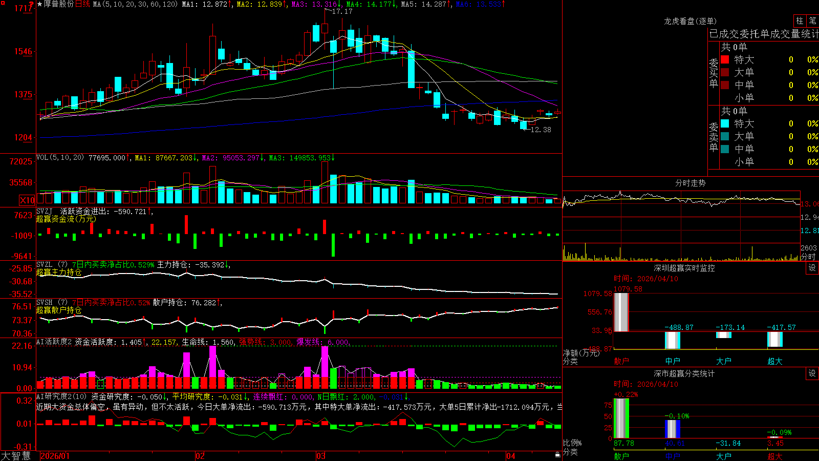This screenshot has width=819, height=461.
Task: Click the 深圳超赢实时监控 panel title
Action: [x=684, y=268]
